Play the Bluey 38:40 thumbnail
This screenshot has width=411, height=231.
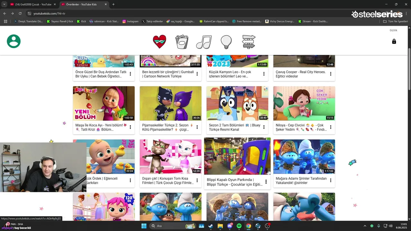(x=237, y=103)
